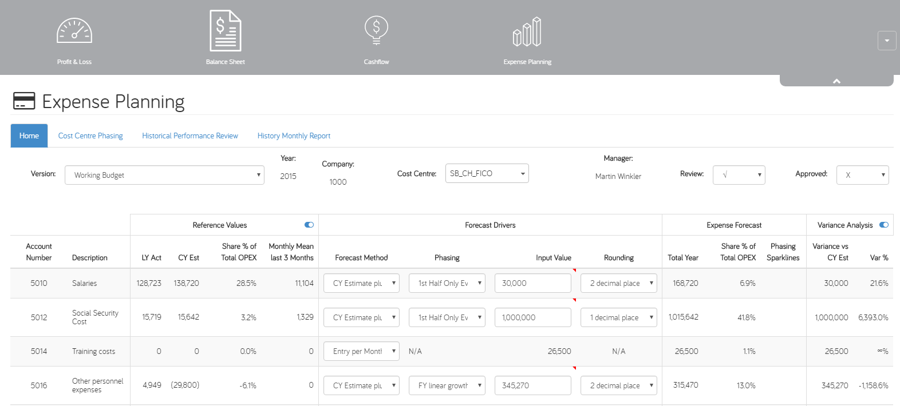The width and height of the screenshot is (900, 406).
Task: Click the credit card icon beside Expense Planning
Action: [x=24, y=101]
